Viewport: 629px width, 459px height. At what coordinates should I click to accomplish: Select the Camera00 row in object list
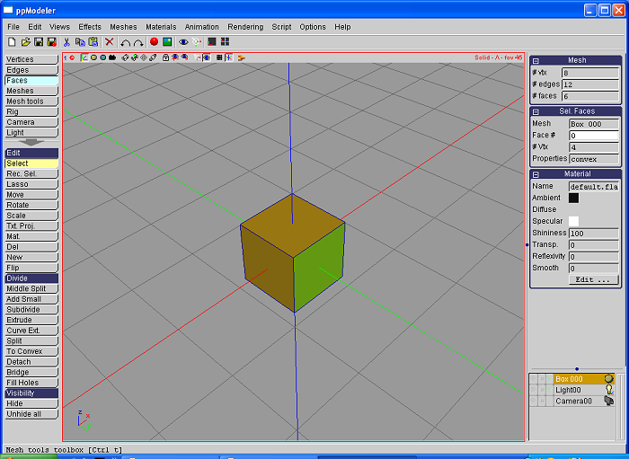point(583,401)
